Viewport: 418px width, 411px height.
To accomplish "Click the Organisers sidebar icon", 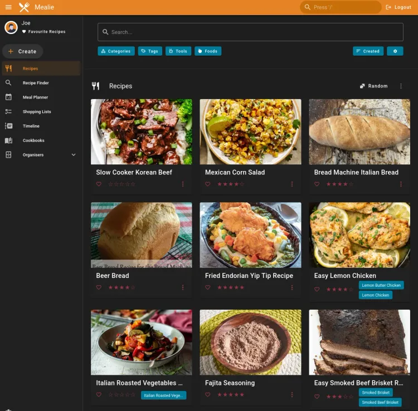I will point(8,155).
